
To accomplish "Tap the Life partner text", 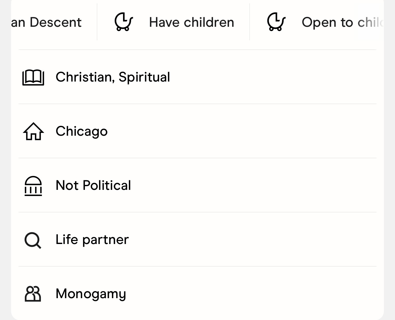I will coord(92,240).
